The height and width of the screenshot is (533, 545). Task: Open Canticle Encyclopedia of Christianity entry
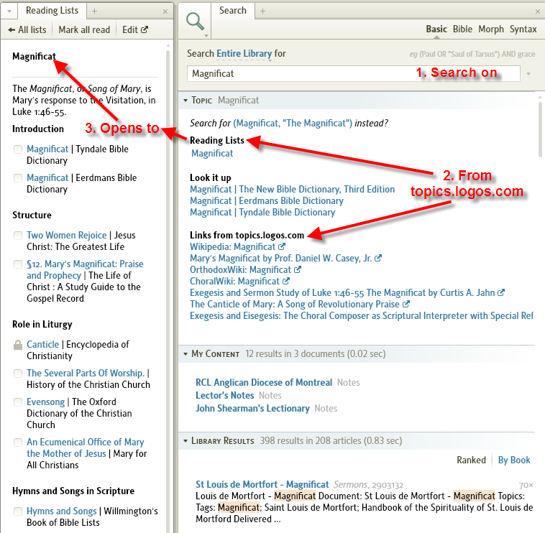click(42, 345)
